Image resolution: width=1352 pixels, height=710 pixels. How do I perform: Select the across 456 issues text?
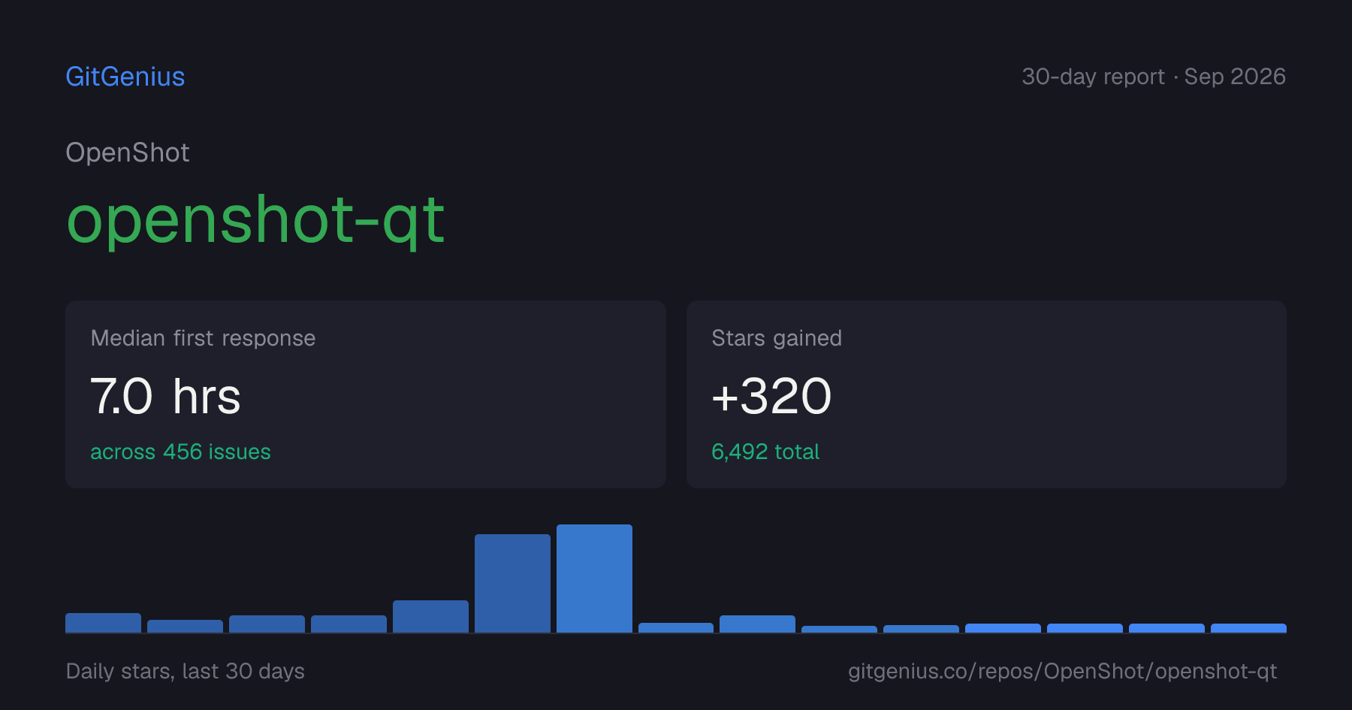[180, 452]
